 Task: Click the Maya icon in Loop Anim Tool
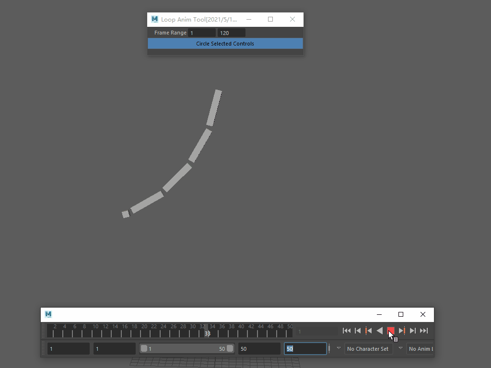[154, 20]
